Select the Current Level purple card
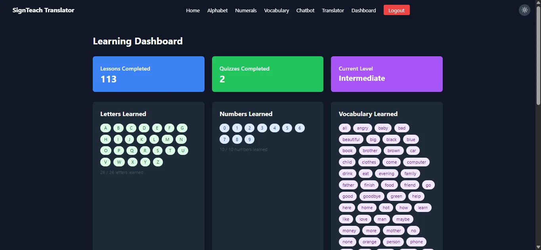541x250 pixels. coord(387,74)
